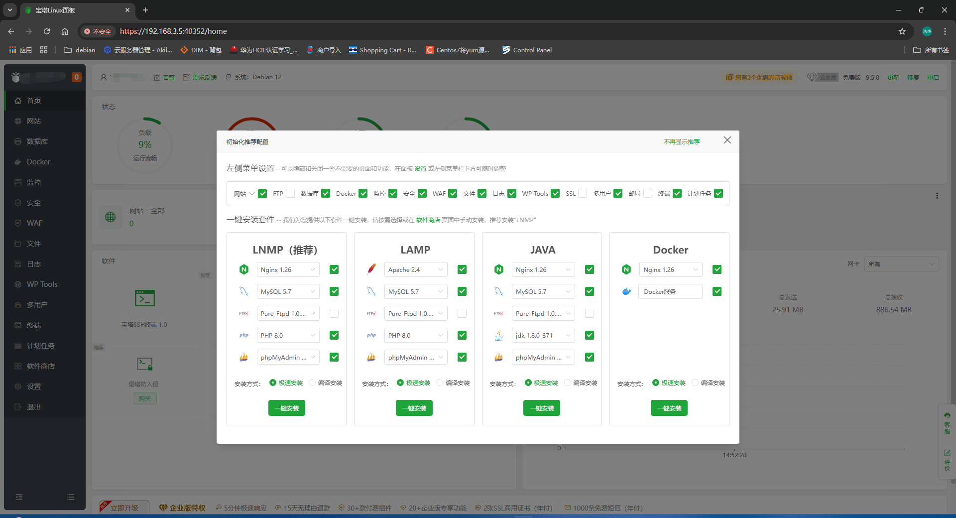Select 编译安装 radio in LNMP panel

tap(312, 383)
